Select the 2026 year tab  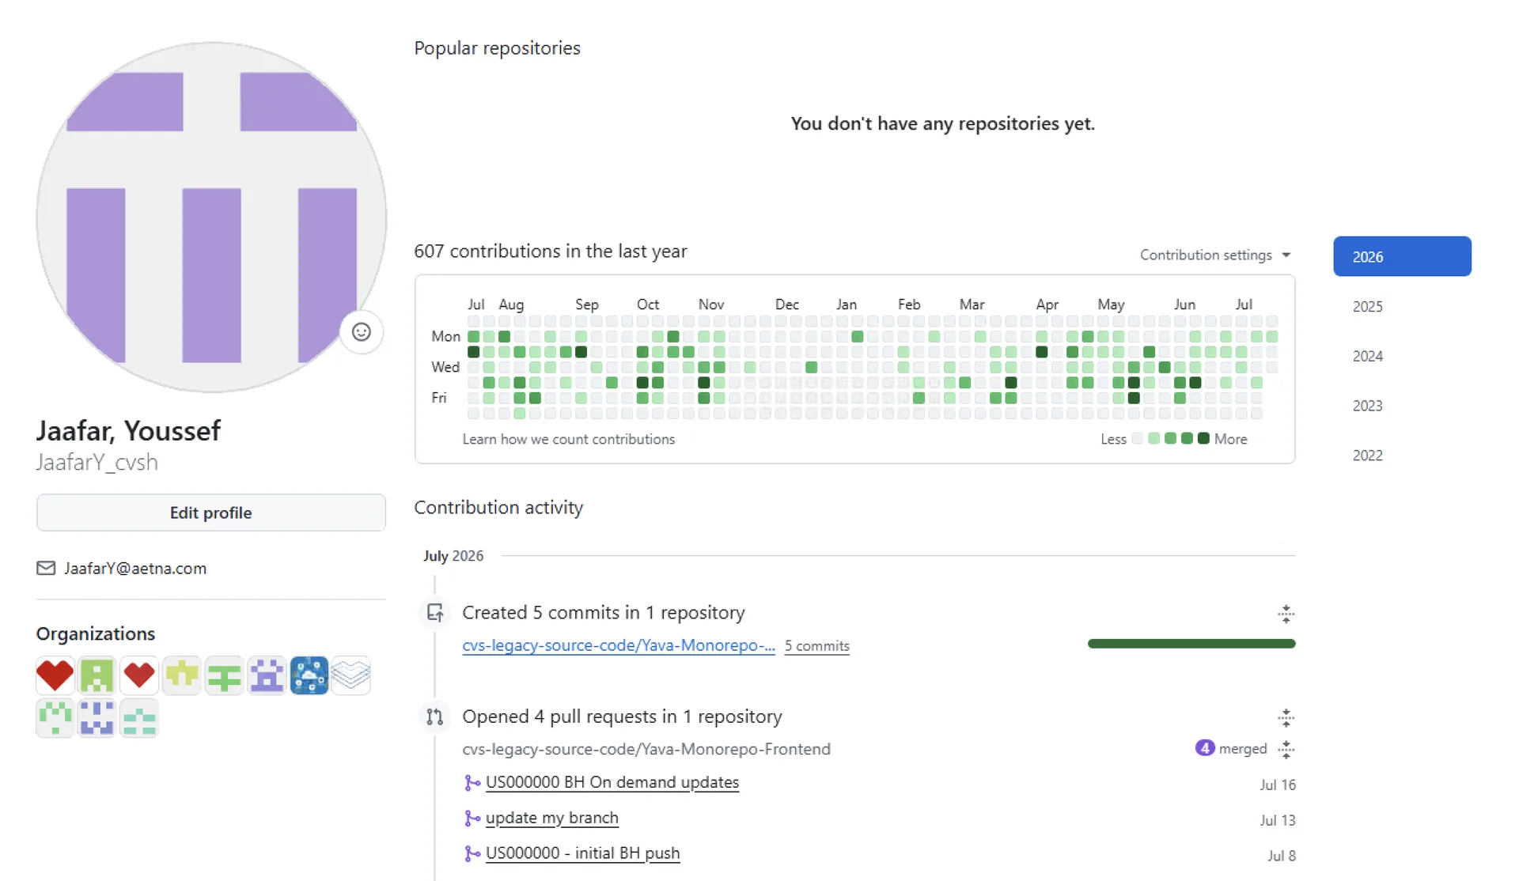click(x=1402, y=256)
